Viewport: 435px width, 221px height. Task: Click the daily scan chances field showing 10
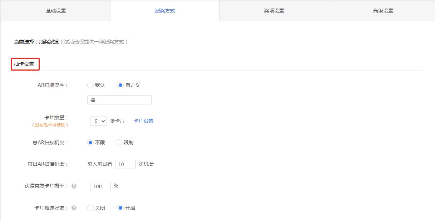tap(125, 164)
